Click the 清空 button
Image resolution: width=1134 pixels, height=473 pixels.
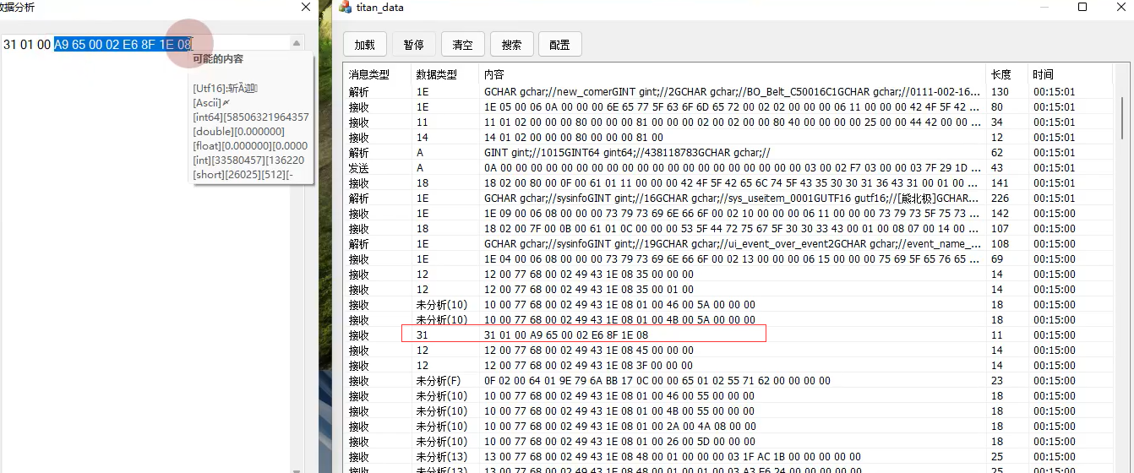tap(462, 45)
